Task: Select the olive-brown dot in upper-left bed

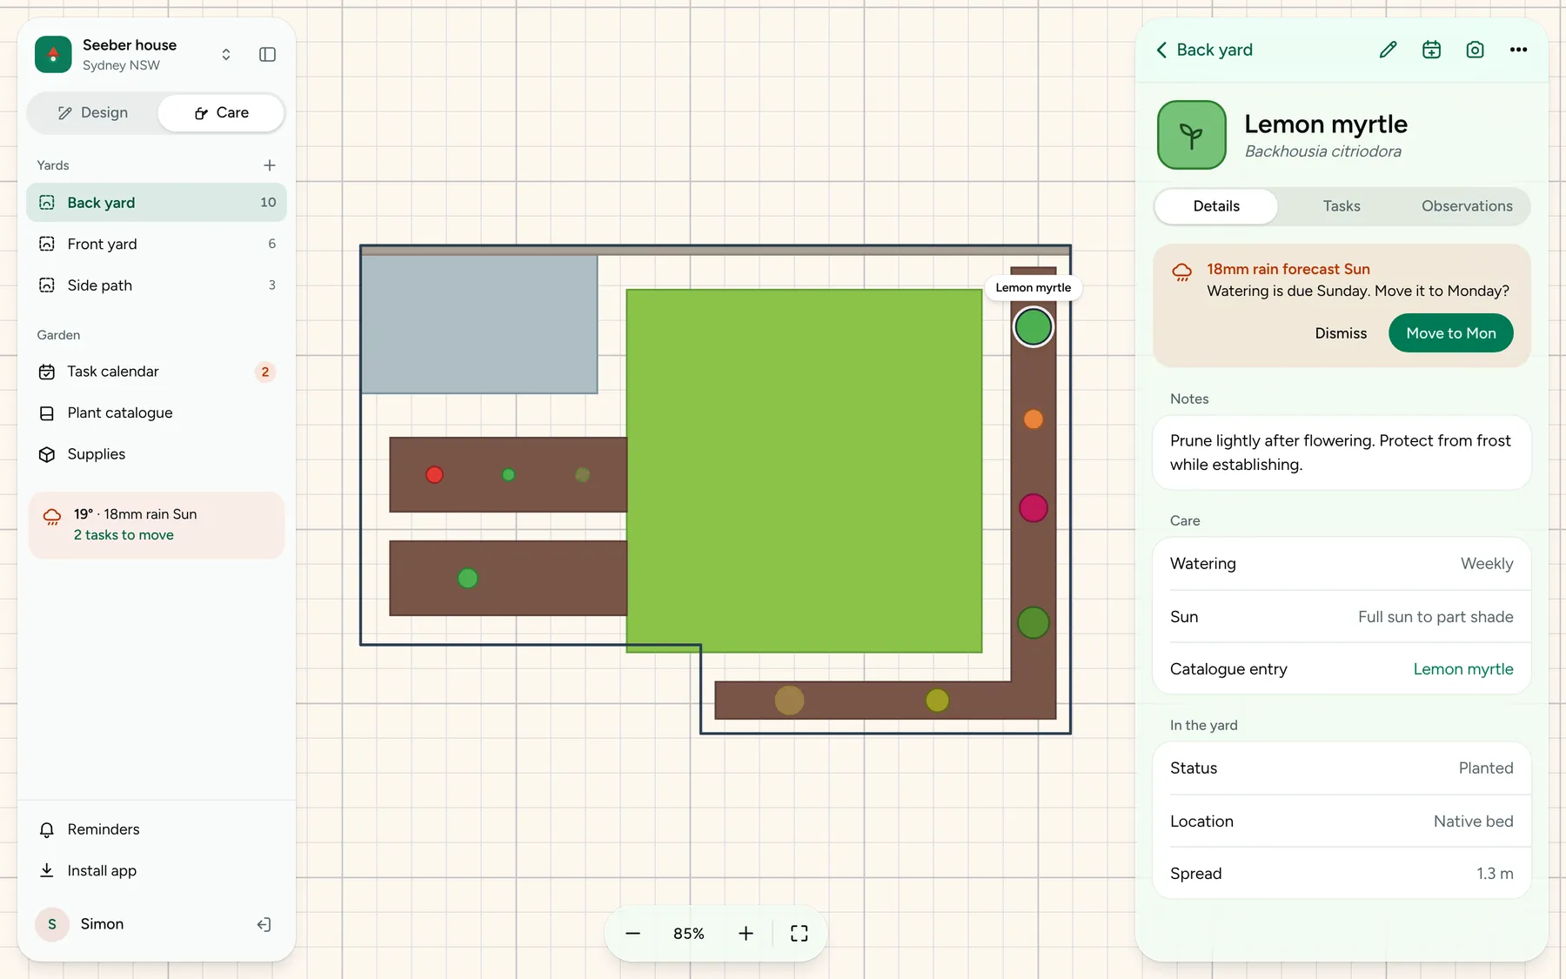Action: pyautogui.click(x=582, y=475)
